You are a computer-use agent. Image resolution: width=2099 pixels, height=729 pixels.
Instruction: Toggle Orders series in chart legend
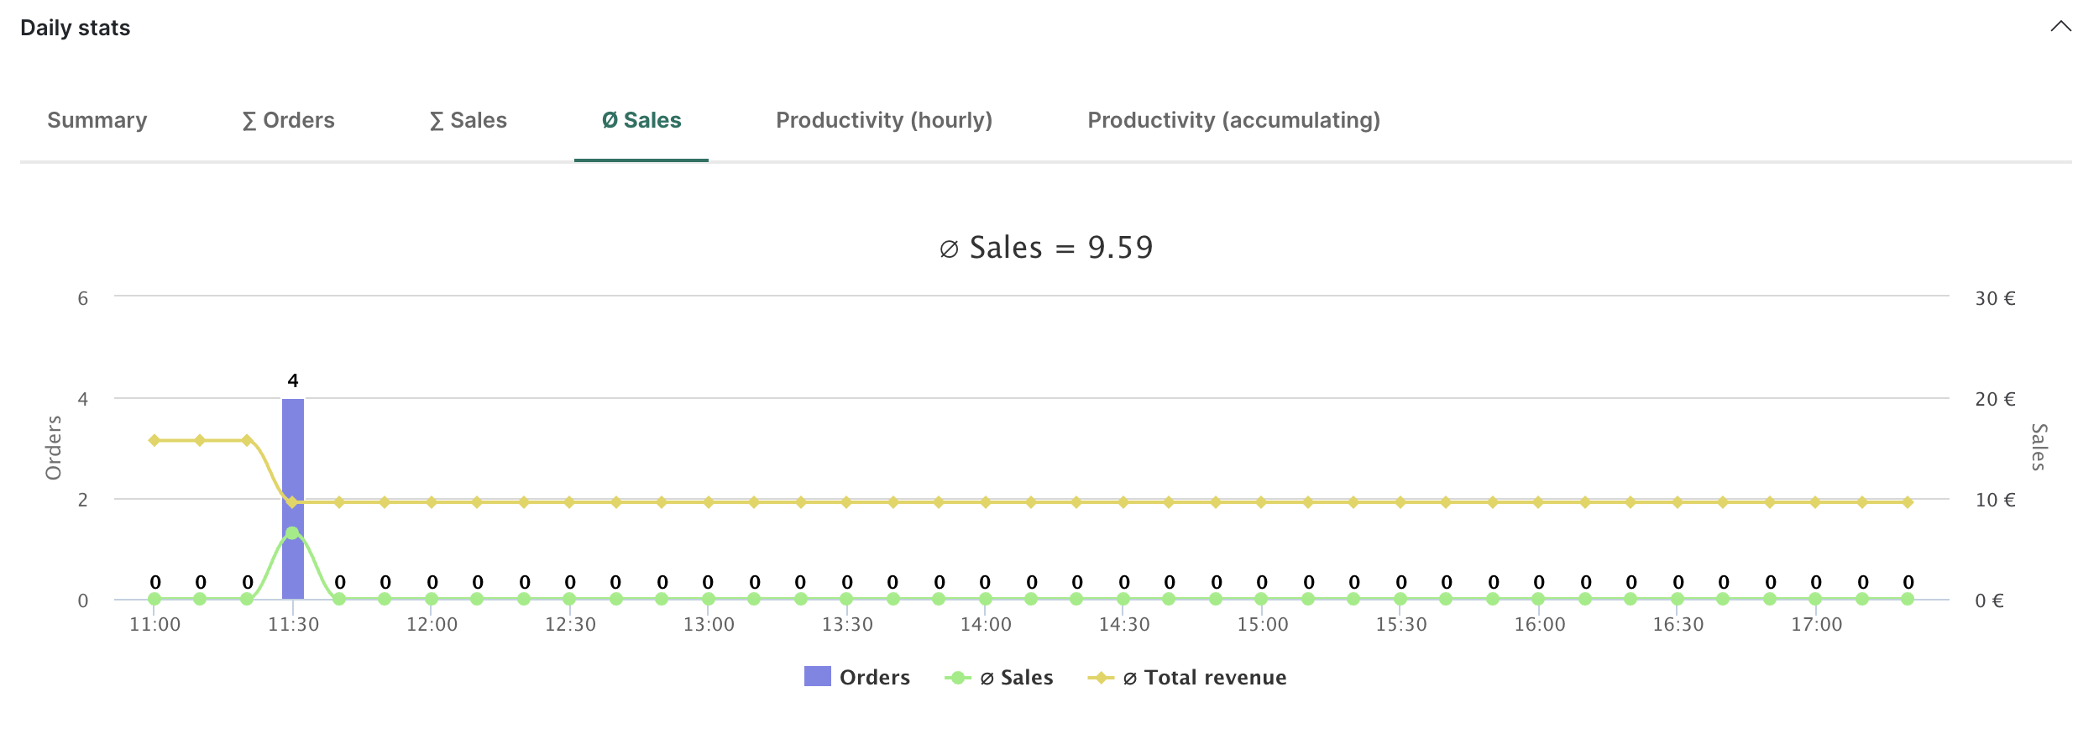pos(874,677)
